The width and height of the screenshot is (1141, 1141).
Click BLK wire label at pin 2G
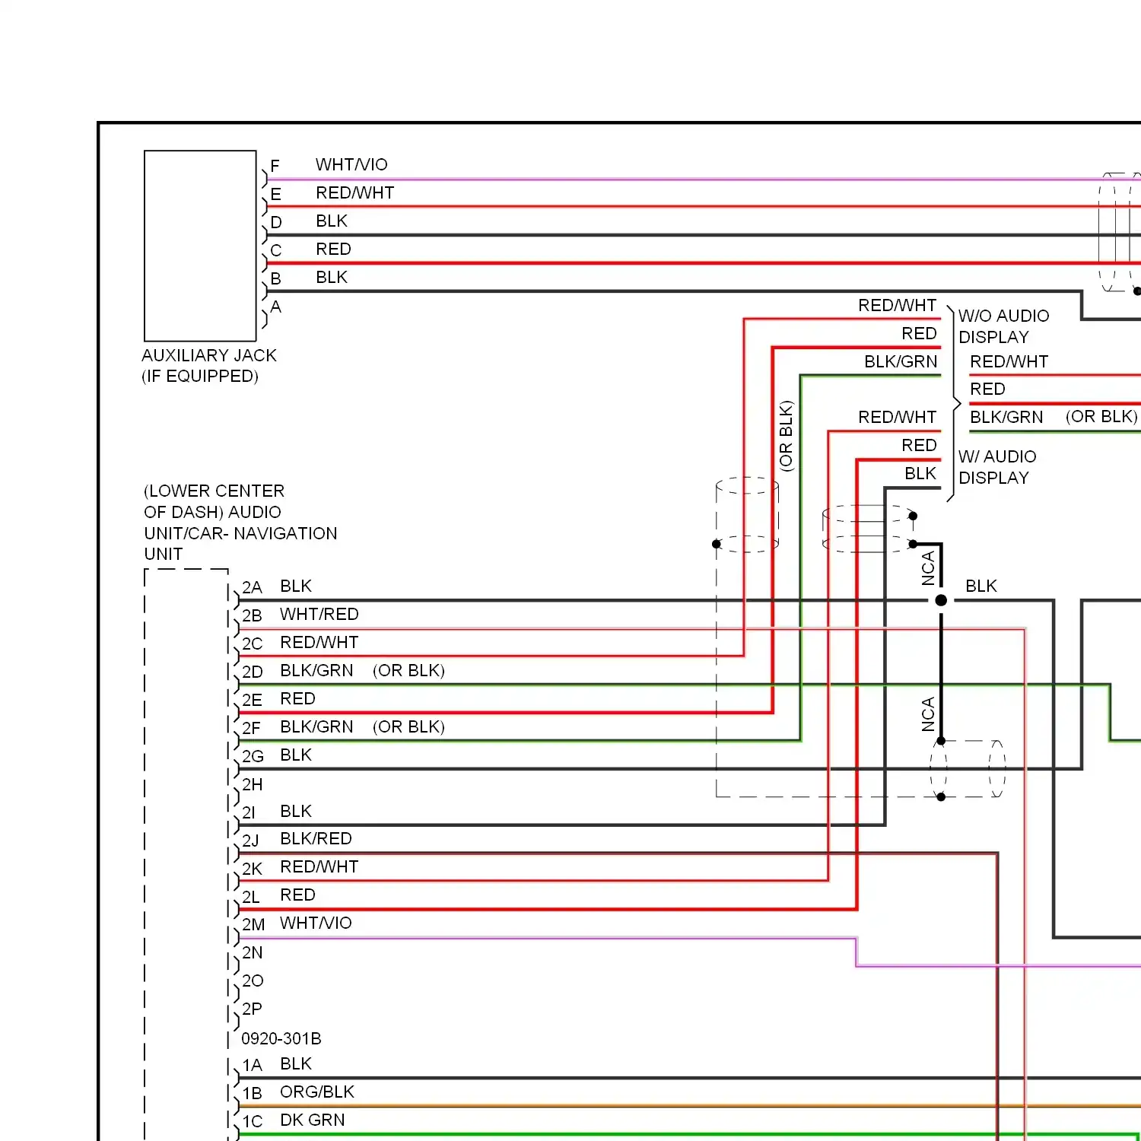(296, 755)
